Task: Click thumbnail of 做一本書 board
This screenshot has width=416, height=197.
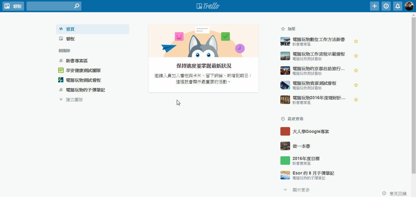Action: [x=285, y=146]
